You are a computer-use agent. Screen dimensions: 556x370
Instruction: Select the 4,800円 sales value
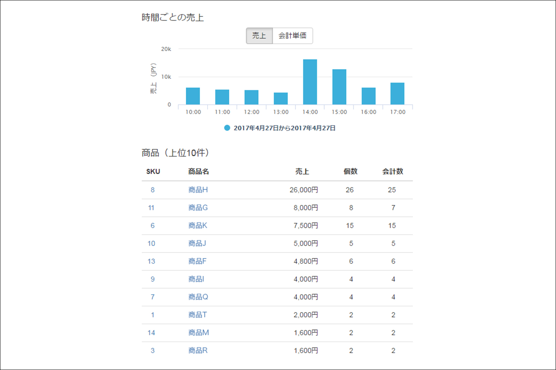[306, 262]
